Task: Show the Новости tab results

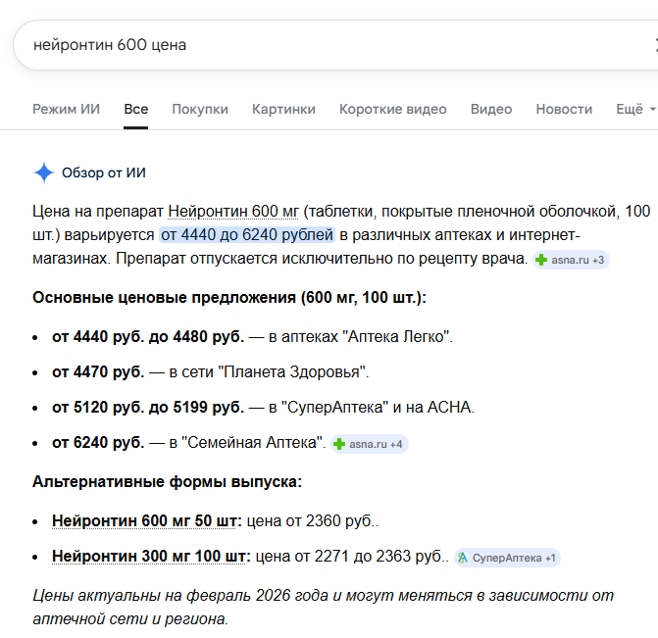Action: [564, 110]
